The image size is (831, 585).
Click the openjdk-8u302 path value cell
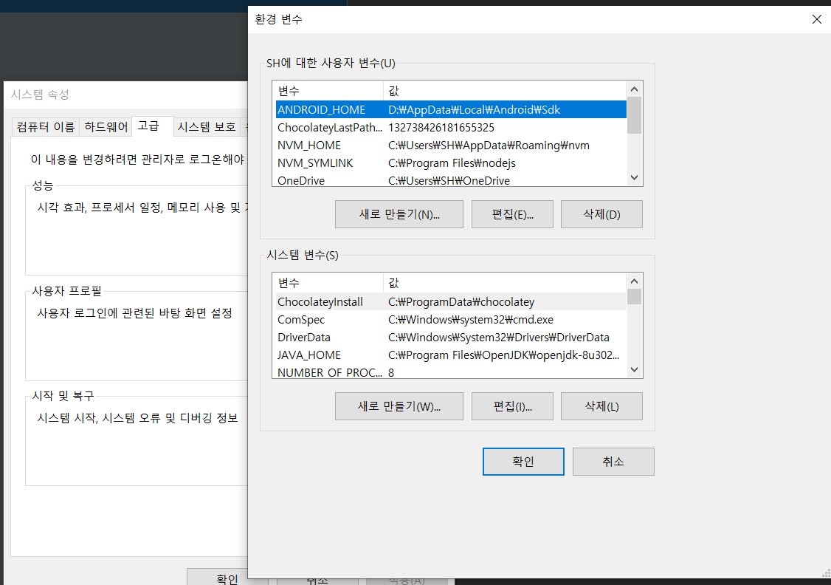(503, 355)
